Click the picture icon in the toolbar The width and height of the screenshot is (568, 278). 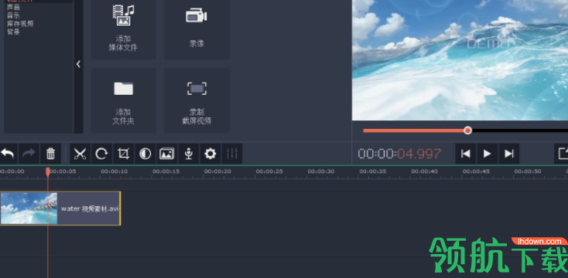(166, 154)
